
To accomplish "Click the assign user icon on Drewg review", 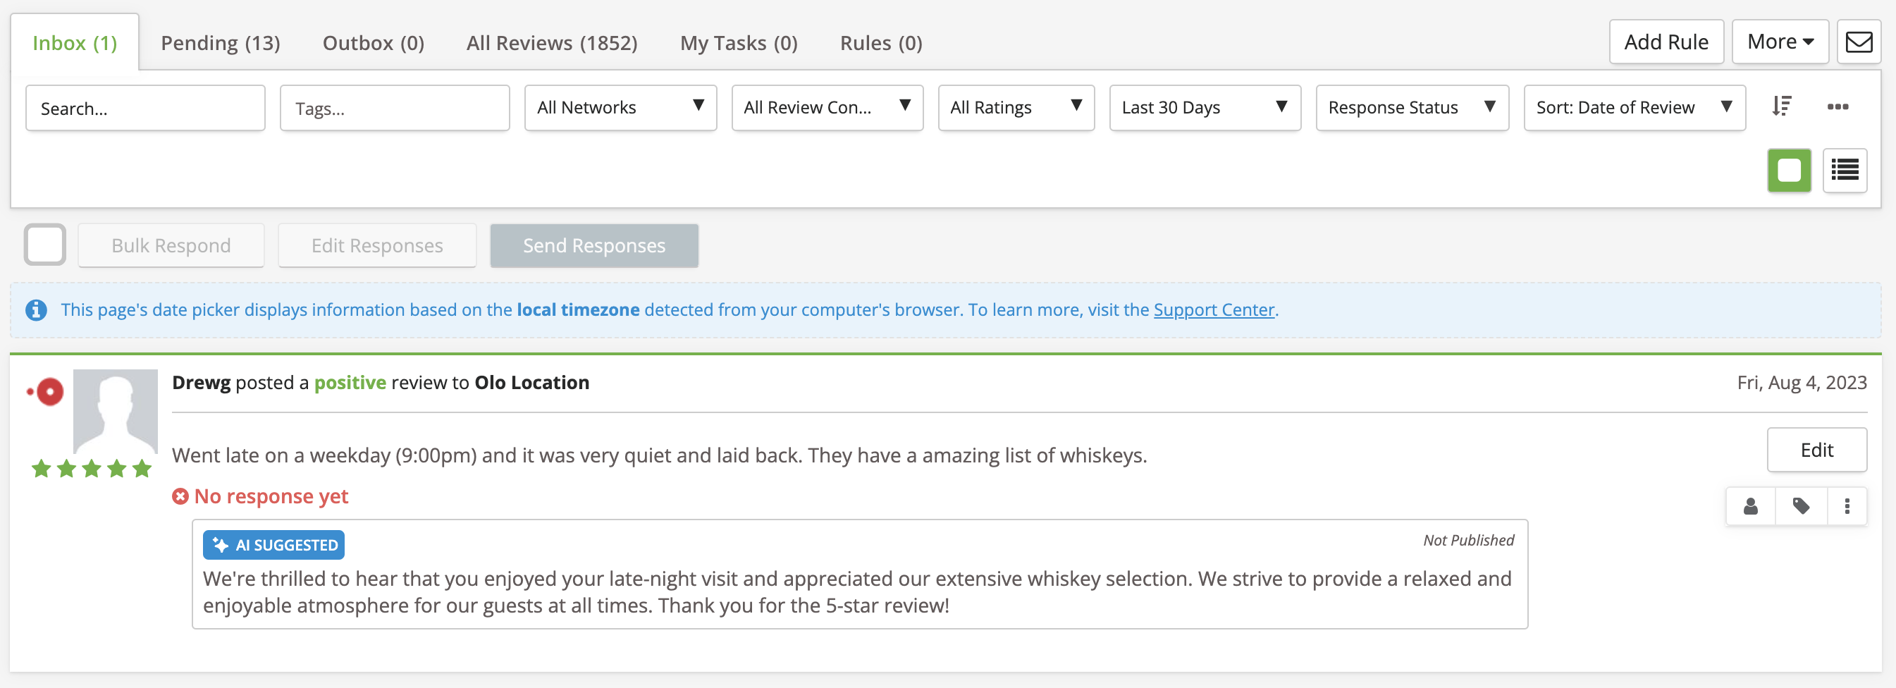I will 1750,506.
